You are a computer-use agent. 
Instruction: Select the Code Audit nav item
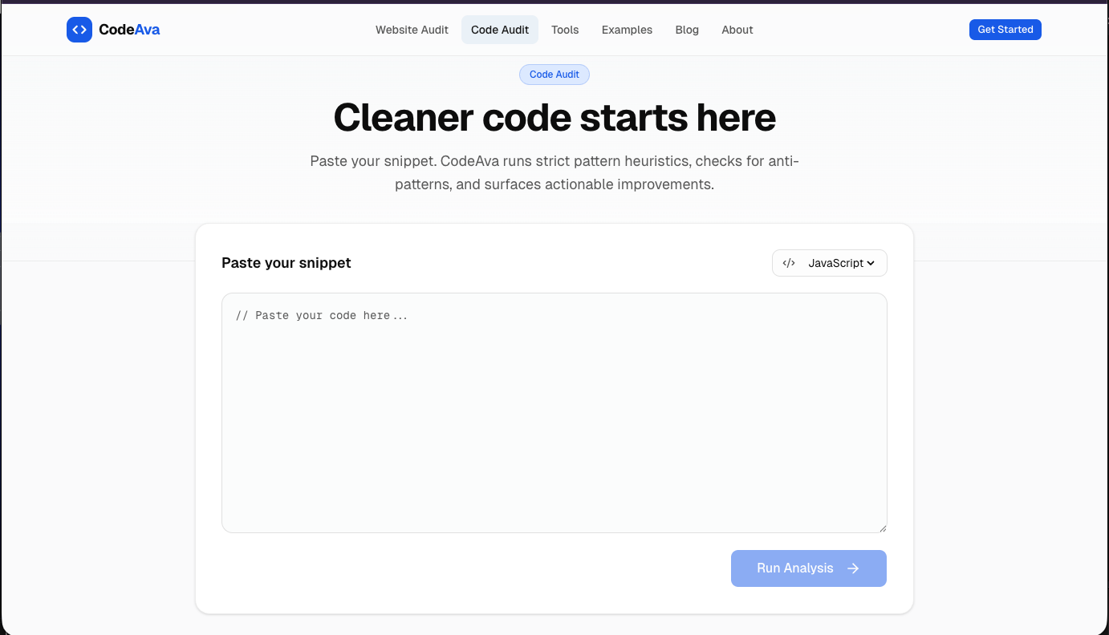point(499,30)
